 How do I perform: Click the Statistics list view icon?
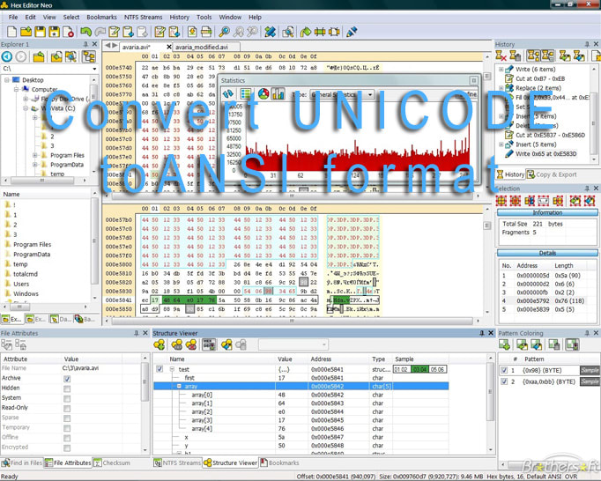246,93
